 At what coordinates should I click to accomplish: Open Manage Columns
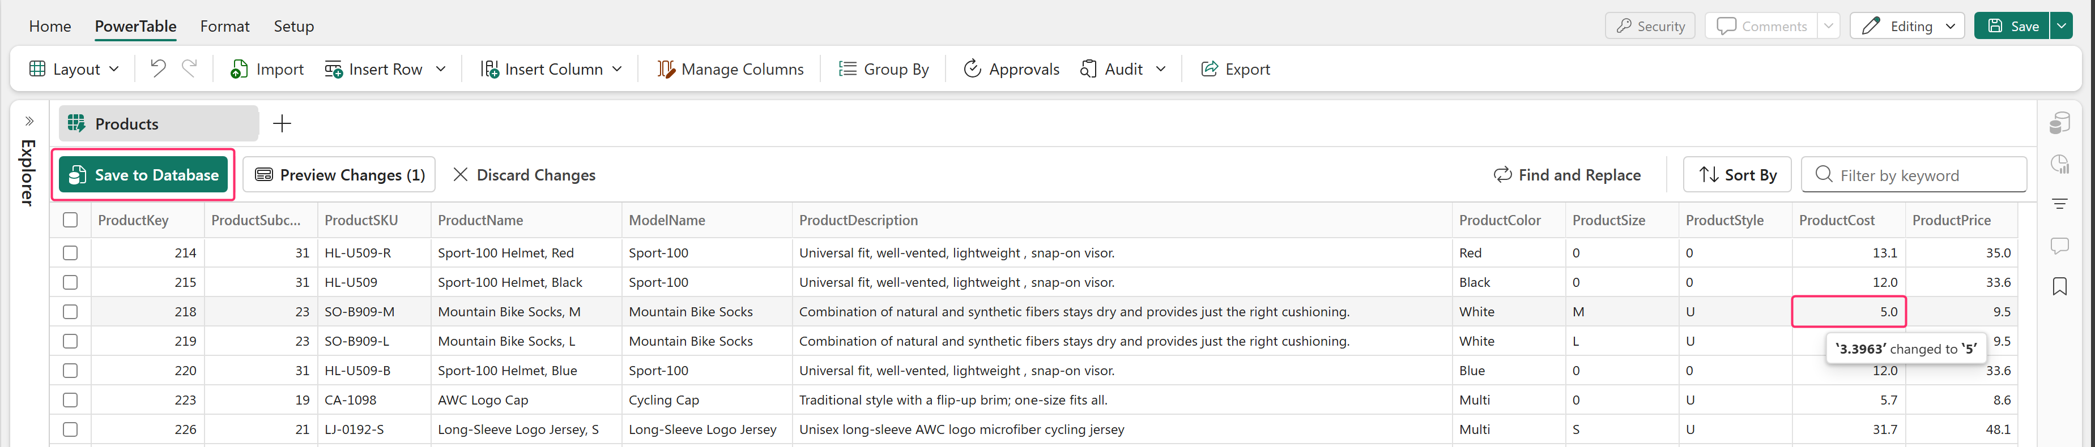tap(730, 69)
